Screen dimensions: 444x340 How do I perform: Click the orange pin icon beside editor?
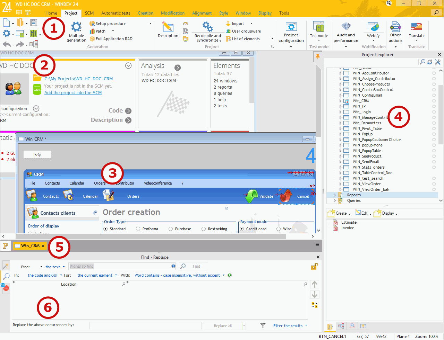317,56
